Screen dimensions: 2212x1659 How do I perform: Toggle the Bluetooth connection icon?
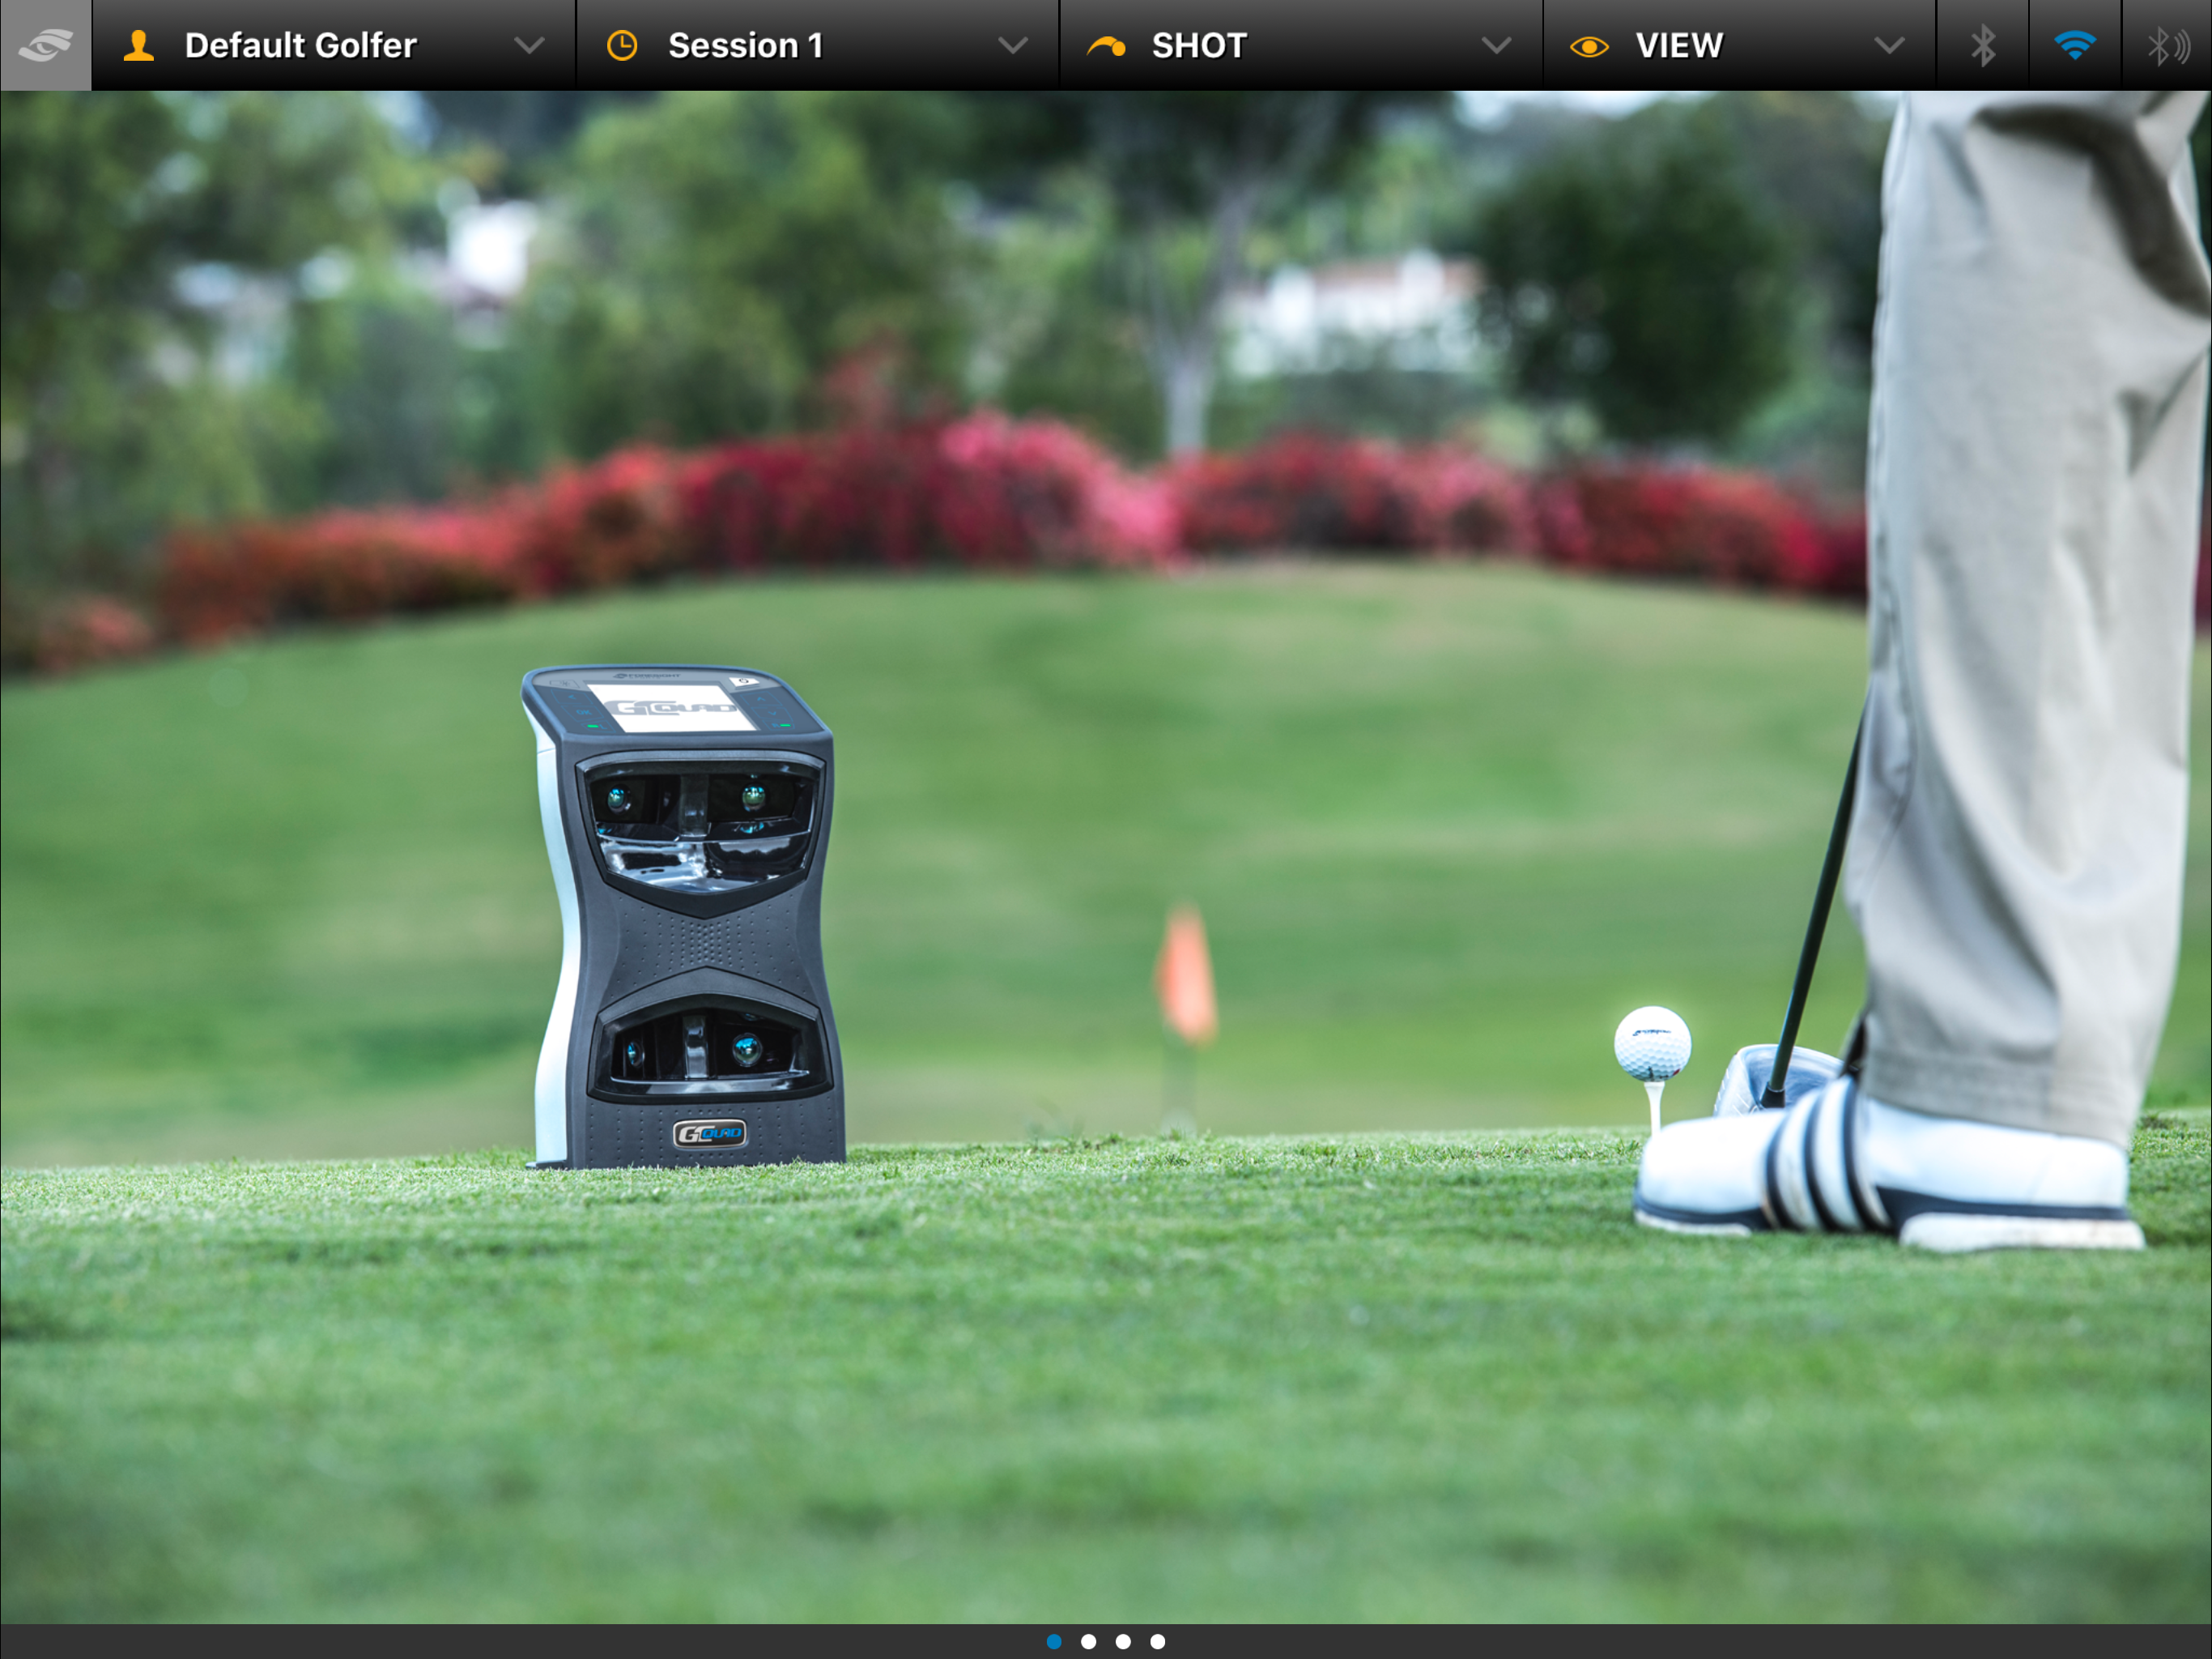click(1982, 45)
